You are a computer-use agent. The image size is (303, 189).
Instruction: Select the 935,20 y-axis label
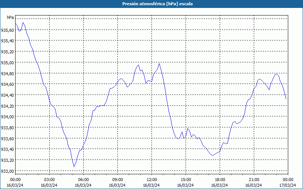[8, 52]
